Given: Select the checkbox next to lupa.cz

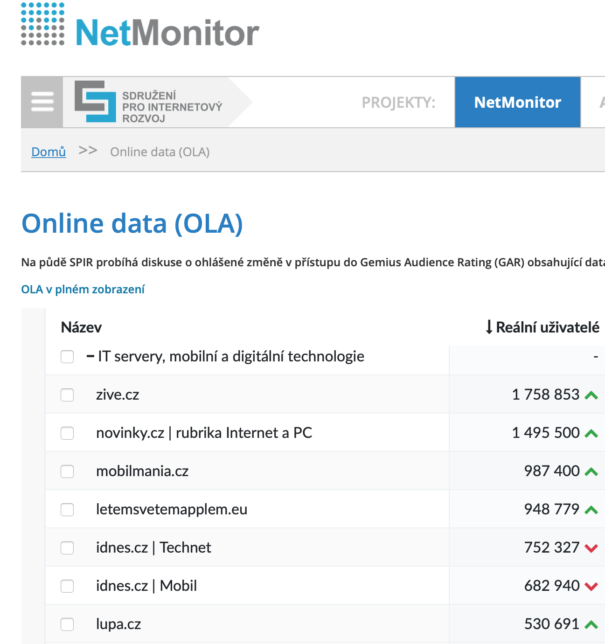Looking at the screenshot, I should 67,624.
